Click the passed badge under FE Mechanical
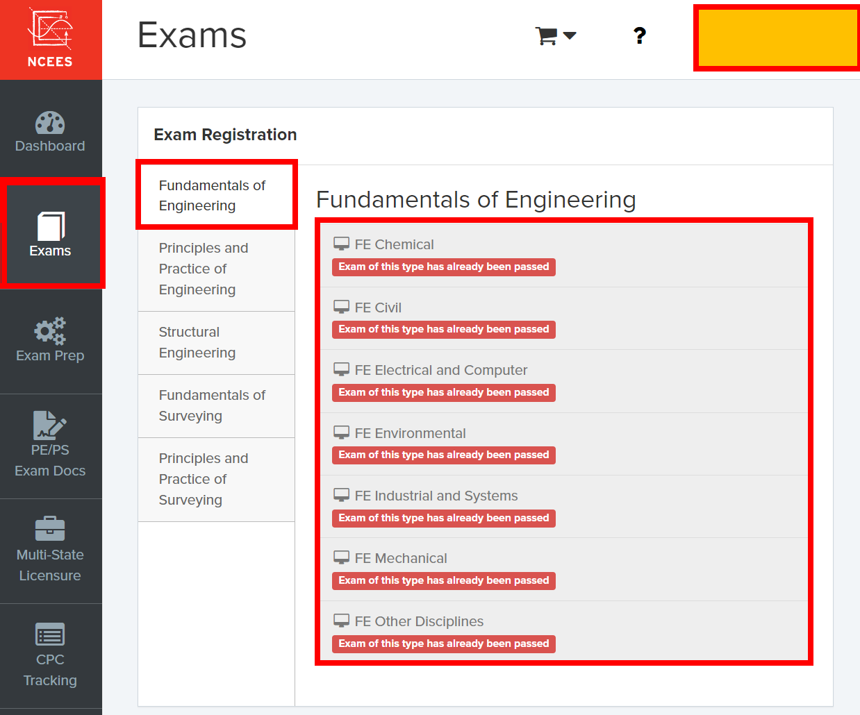The width and height of the screenshot is (860, 715). [x=444, y=580]
